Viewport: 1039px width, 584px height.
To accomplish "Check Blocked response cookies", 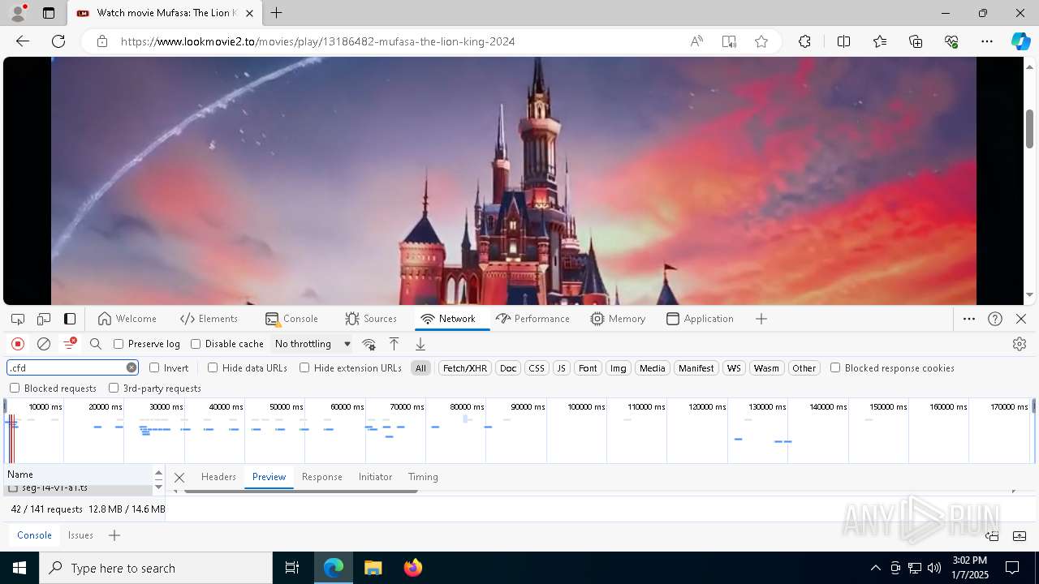I will click(835, 367).
